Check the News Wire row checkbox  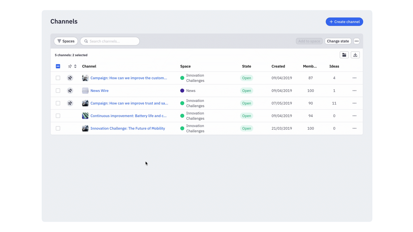[58, 91]
